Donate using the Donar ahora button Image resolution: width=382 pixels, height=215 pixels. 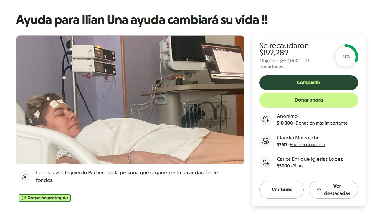click(x=308, y=100)
